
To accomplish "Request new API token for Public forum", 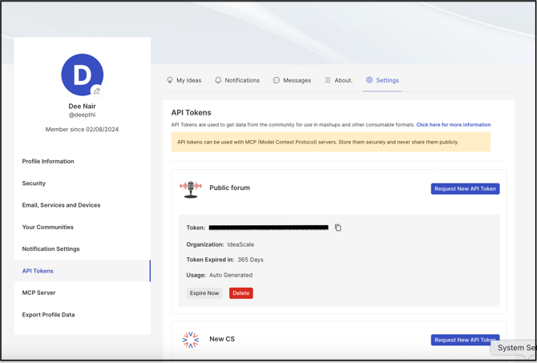I will click(465, 189).
